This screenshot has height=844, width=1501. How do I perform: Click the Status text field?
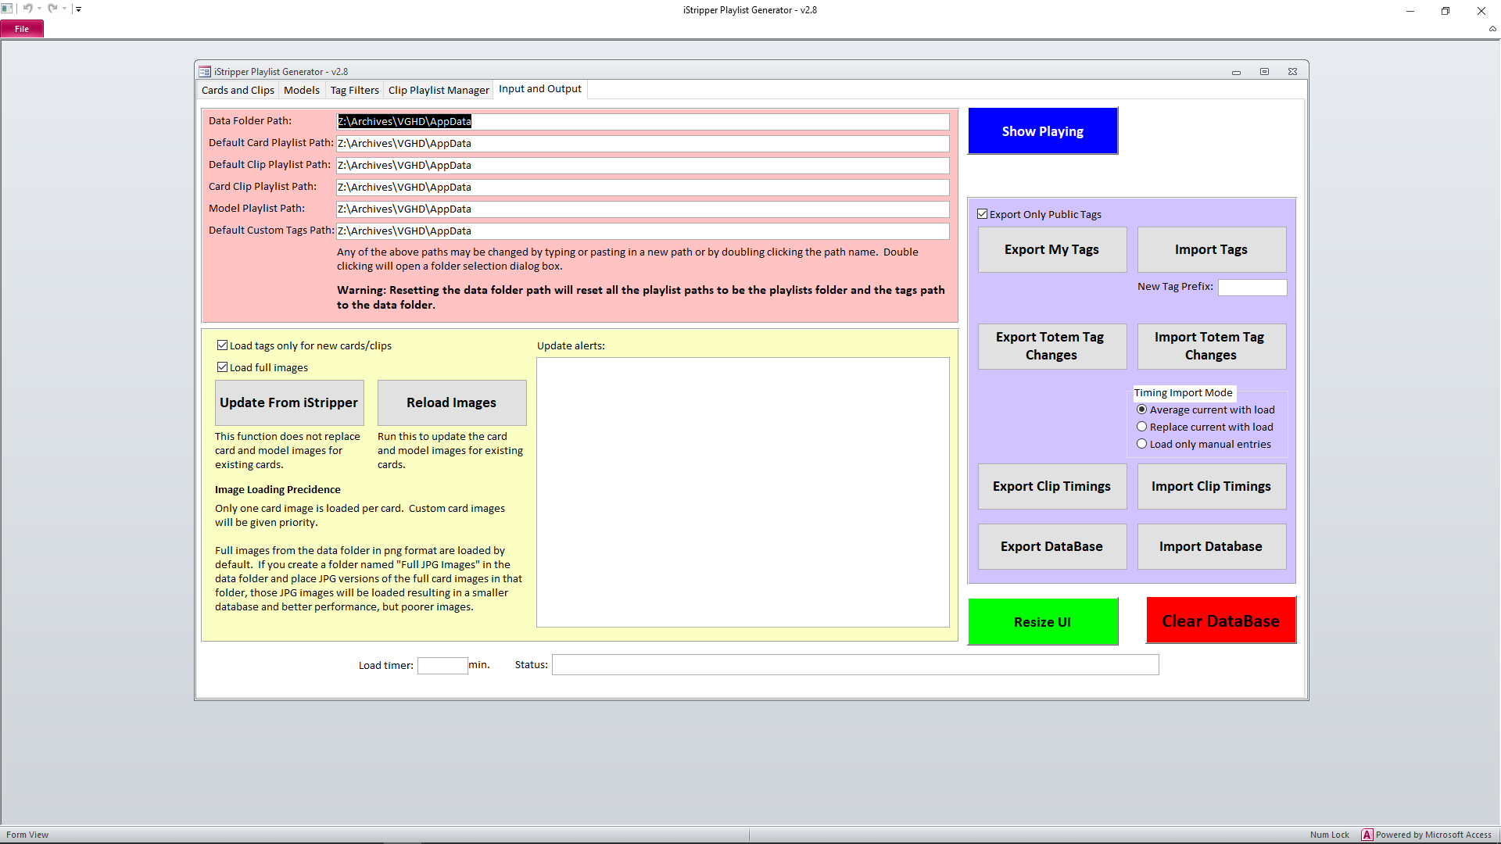coord(855,665)
